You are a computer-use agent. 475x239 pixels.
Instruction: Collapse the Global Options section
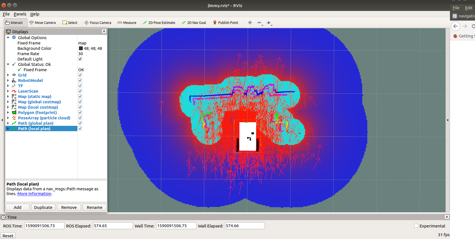click(x=8, y=37)
